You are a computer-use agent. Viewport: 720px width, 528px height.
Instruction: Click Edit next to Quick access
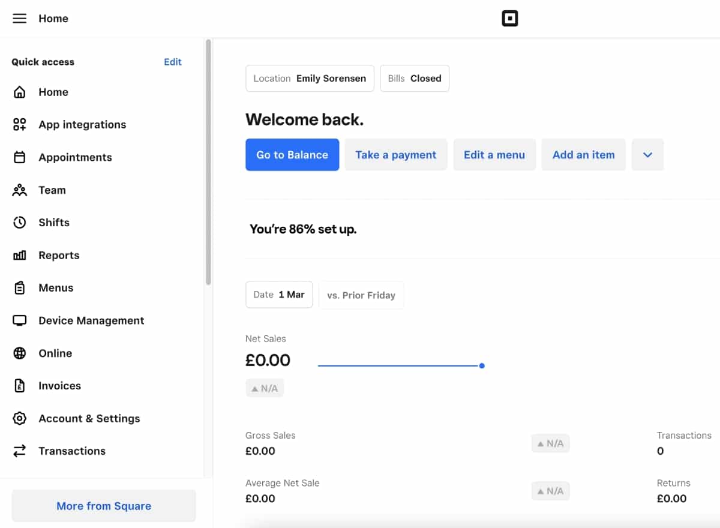pyautogui.click(x=173, y=62)
